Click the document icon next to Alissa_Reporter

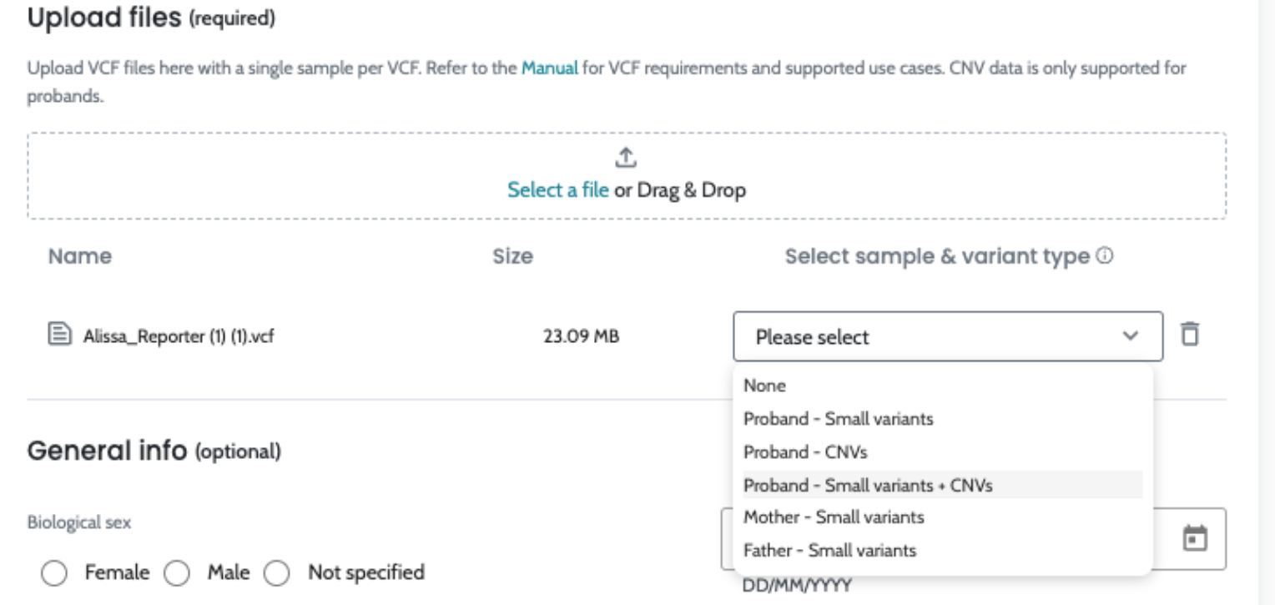coord(58,336)
